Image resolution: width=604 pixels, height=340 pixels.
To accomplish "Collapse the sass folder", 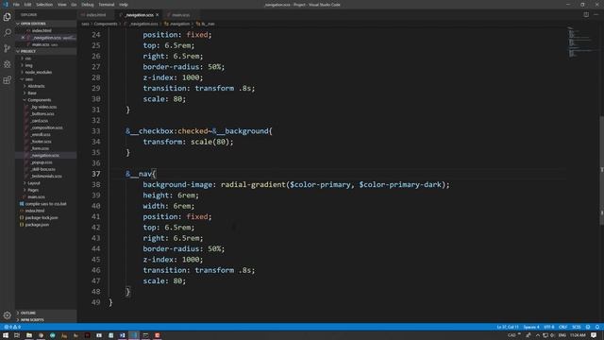I will 29,79.
